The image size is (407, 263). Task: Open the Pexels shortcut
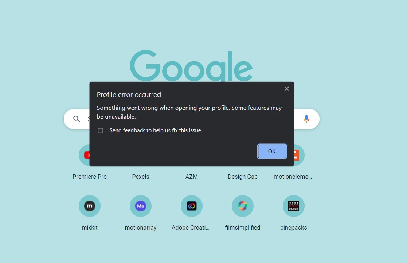141,155
